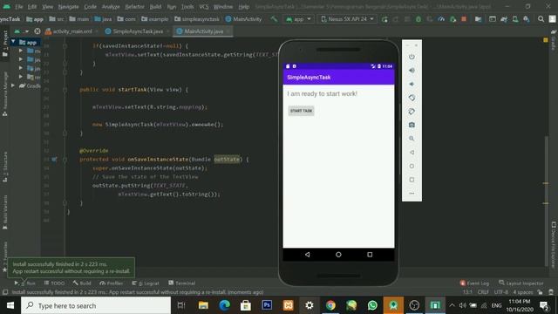Image resolution: width=558 pixels, height=314 pixels.
Task: Open the Profiler gauge icon in toolbar
Action: (x=441, y=19)
